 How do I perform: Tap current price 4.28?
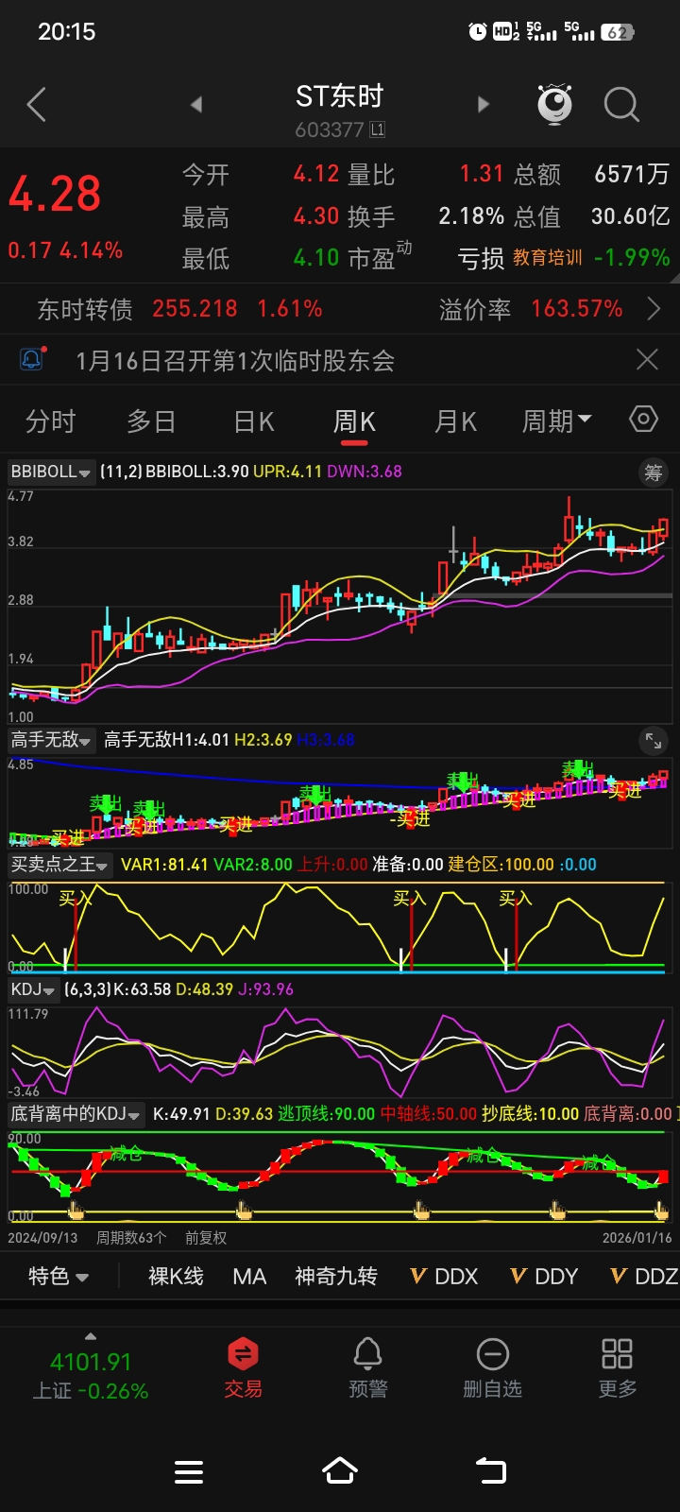click(x=55, y=194)
